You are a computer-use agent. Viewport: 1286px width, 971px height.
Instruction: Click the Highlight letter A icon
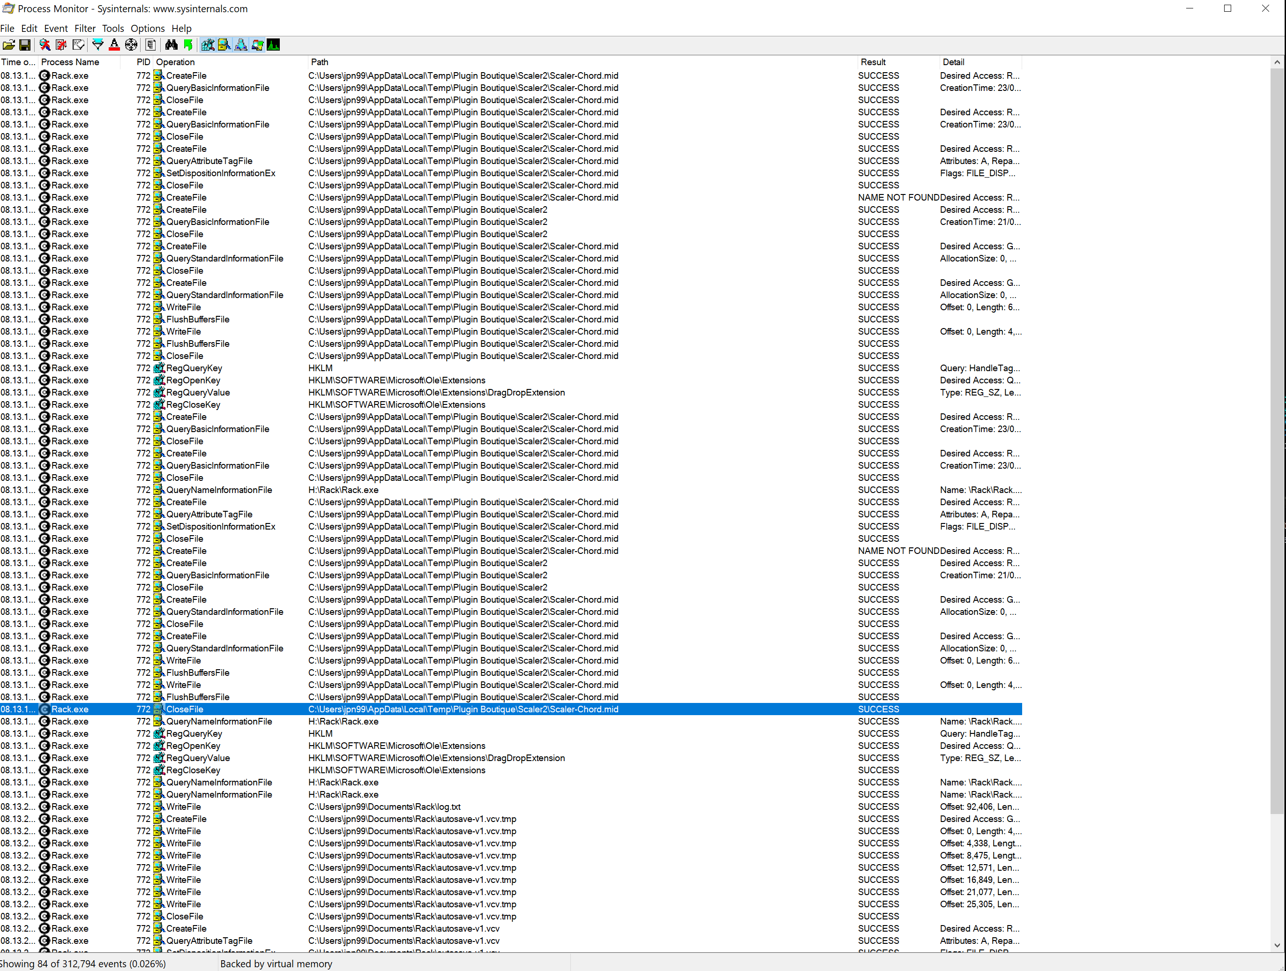click(114, 45)
